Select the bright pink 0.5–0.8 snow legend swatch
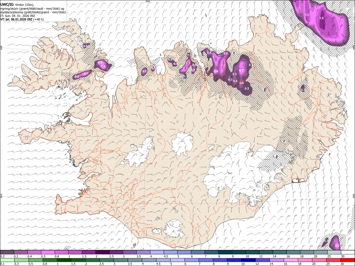 (48, 252)
